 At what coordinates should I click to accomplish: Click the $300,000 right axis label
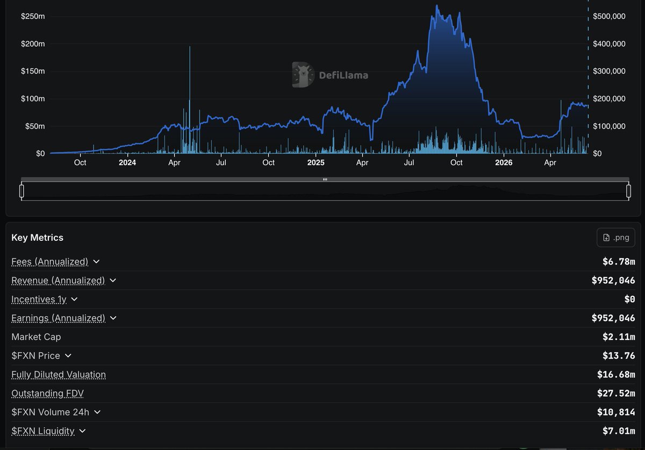coord(609,71)
